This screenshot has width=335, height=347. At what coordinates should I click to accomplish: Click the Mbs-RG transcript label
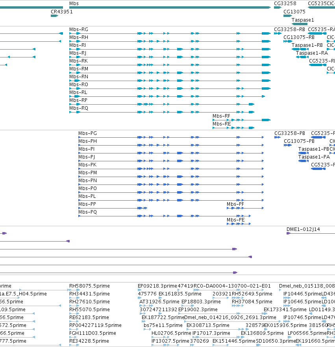[x=79, y=30]
